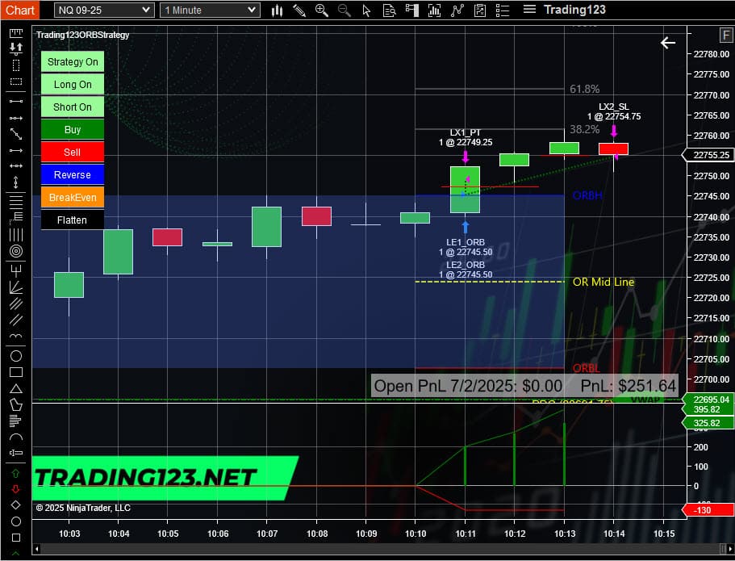Select the Risk-Reward up/down arrows tool

[x=16, y=48]
